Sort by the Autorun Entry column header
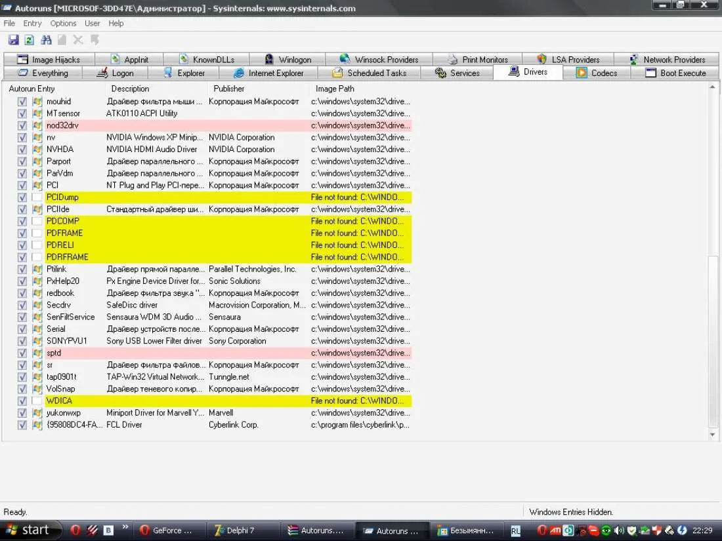The image size is (722, 541). tap(54, 89)
